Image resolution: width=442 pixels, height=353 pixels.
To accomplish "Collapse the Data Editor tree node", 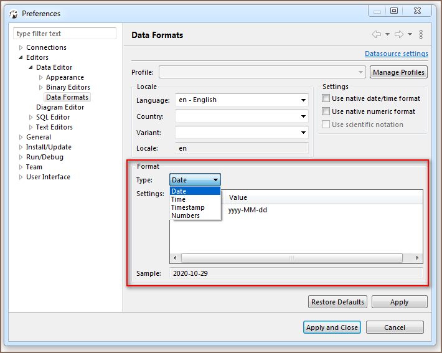I will tap(31, 67).
